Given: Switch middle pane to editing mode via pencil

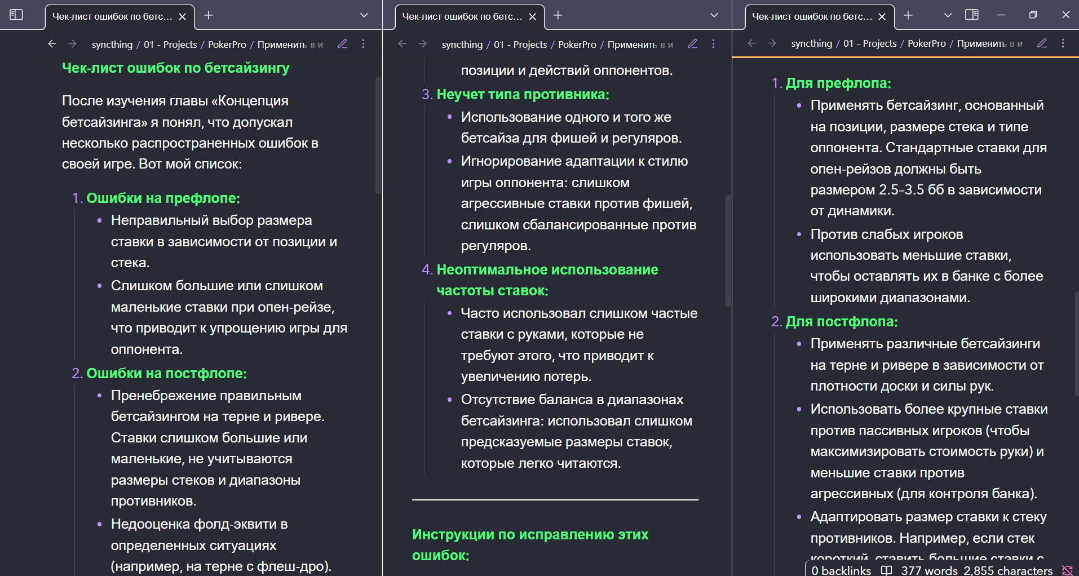Looking at the screenshot, I should pos(692,44).
